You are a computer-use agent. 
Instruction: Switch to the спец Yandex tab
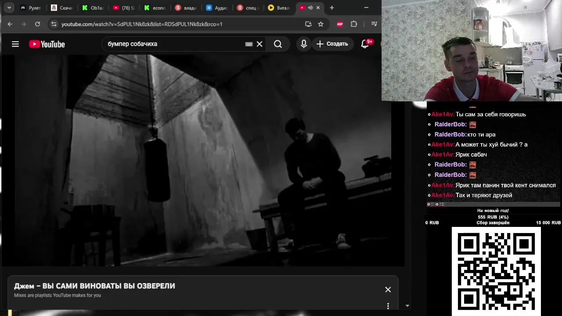coord(248,8)
